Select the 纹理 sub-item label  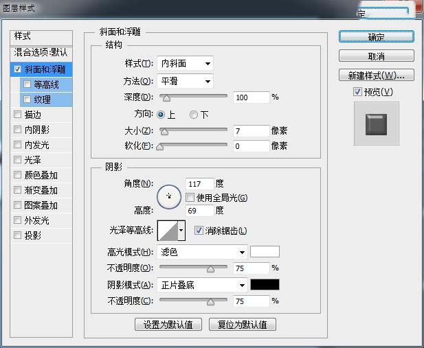(42, 100)
